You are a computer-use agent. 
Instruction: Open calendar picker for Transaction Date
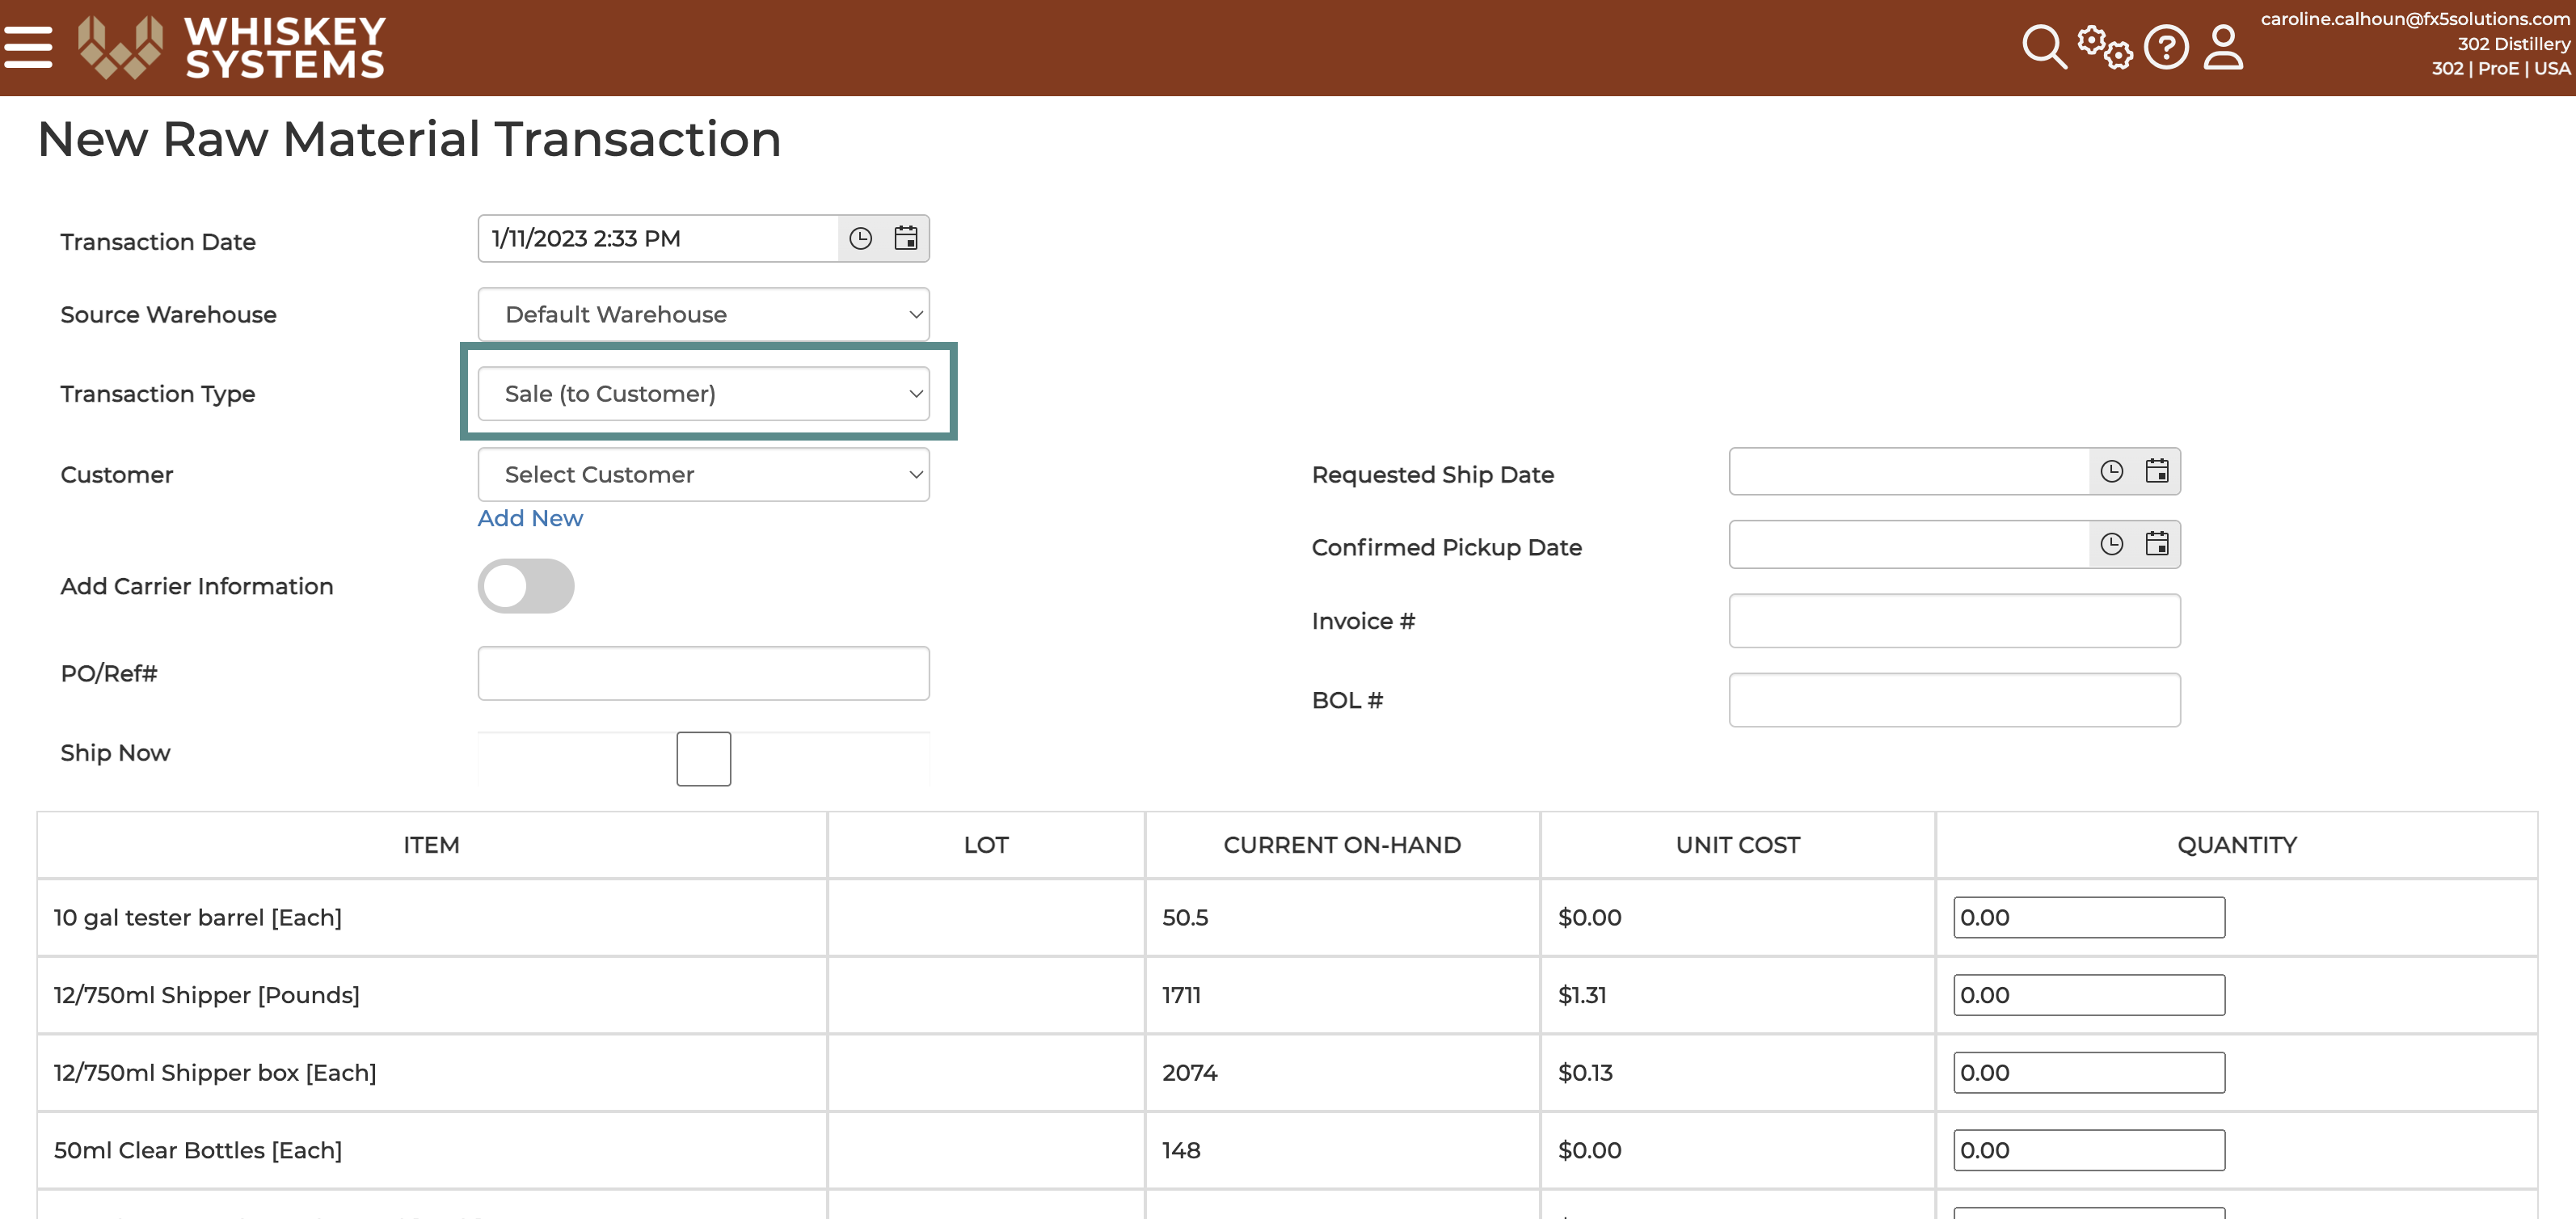906,238
